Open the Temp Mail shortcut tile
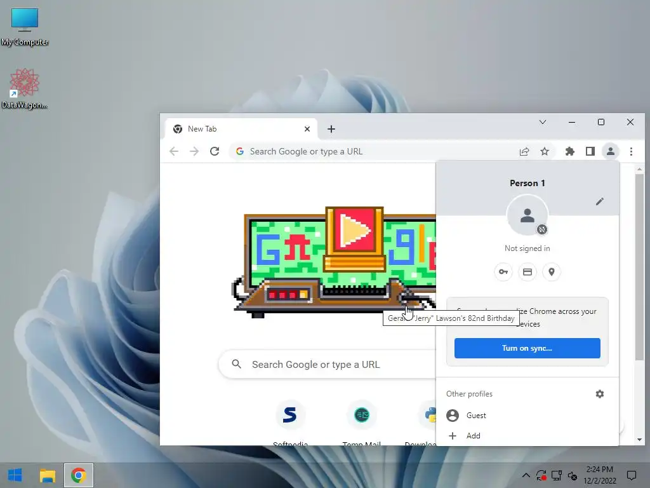 (361, 423)
